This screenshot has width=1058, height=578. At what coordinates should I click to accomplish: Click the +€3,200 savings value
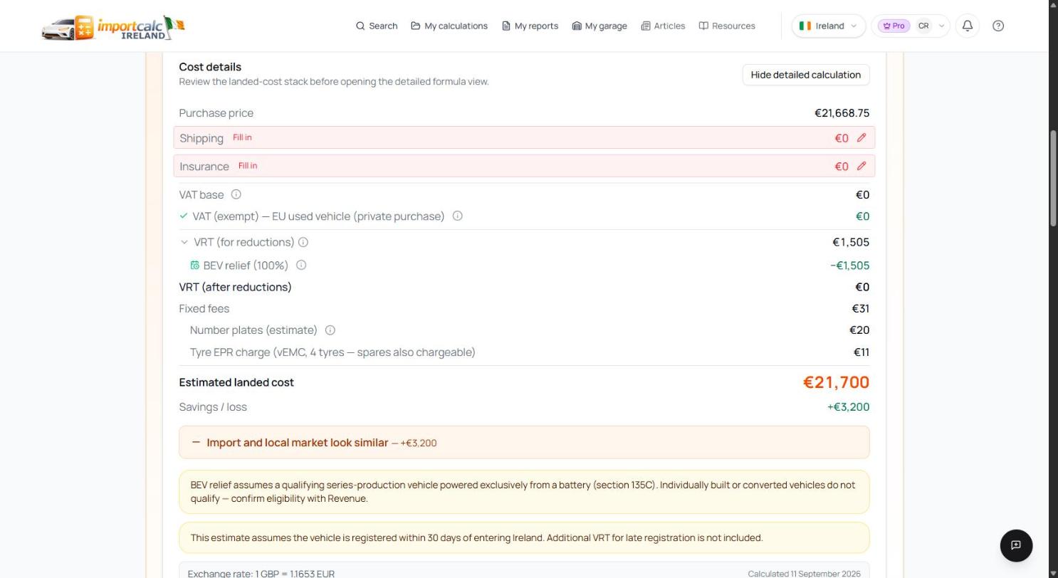pos(848,407)
